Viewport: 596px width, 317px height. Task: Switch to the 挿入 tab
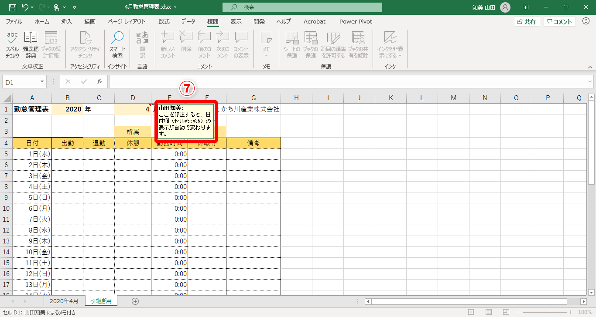pos(67,21)
